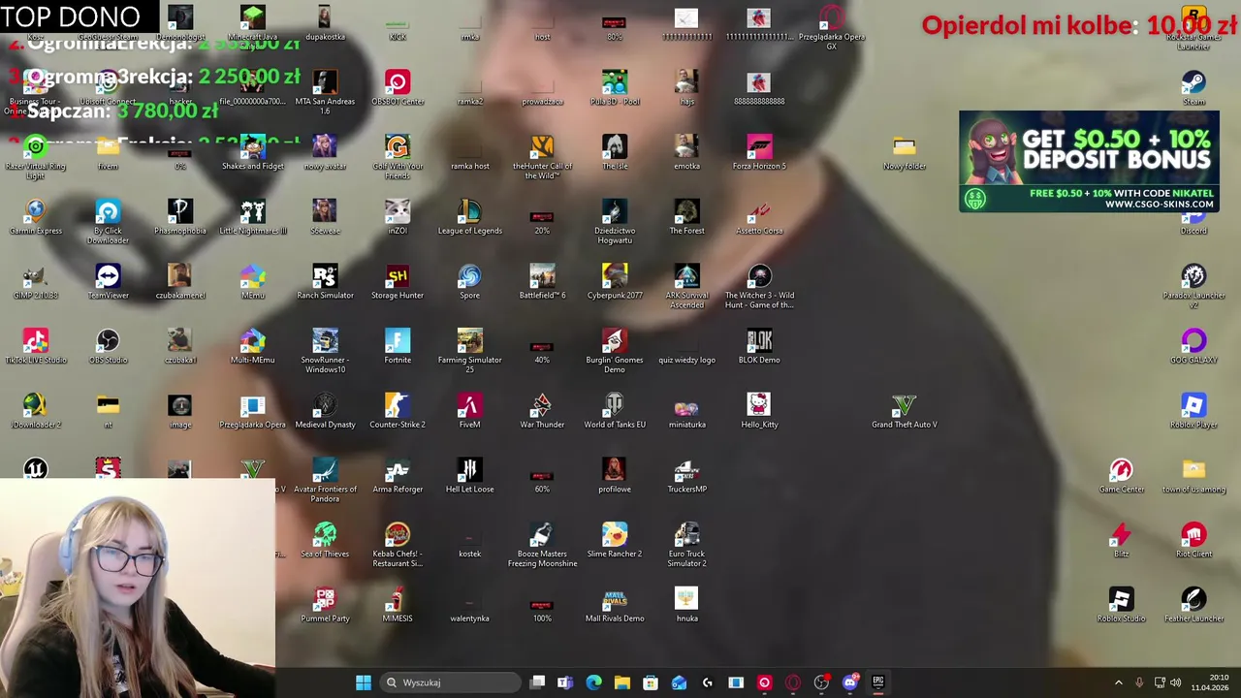Viewport: 1241px width, 698px height.
Task: Open Feather Launcher shortcut
Action: point(1193,605)
